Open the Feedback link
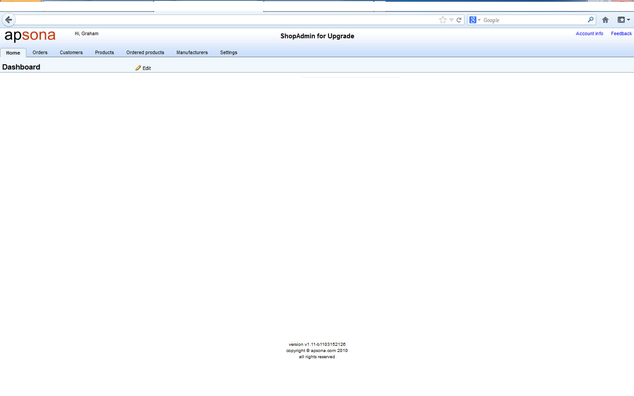The height and width of the screenshot is (396, 634). 621,33
